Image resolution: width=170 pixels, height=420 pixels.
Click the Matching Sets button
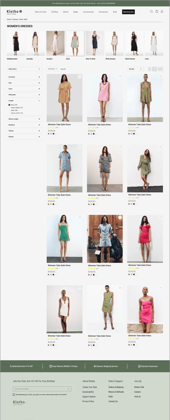(128, 12)
